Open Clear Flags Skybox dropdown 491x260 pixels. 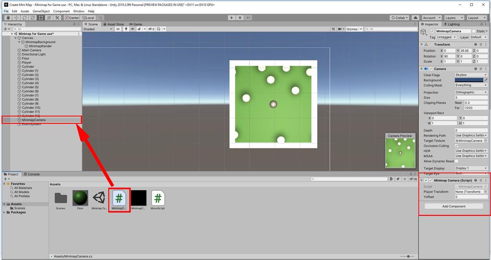[471, 75]
